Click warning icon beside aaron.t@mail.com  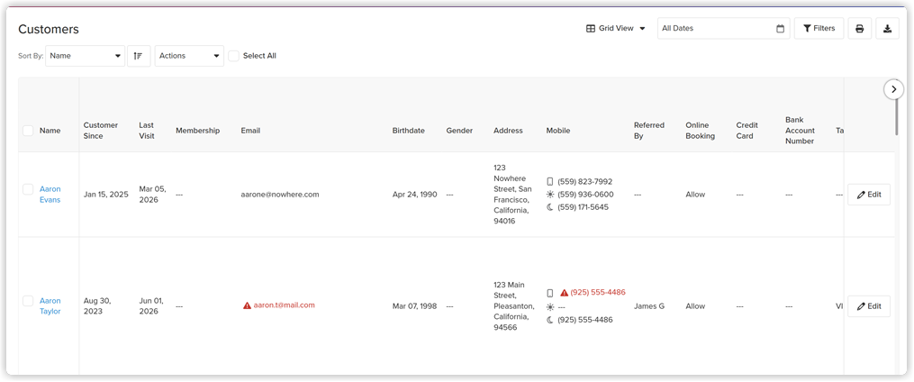click(247, 305)
